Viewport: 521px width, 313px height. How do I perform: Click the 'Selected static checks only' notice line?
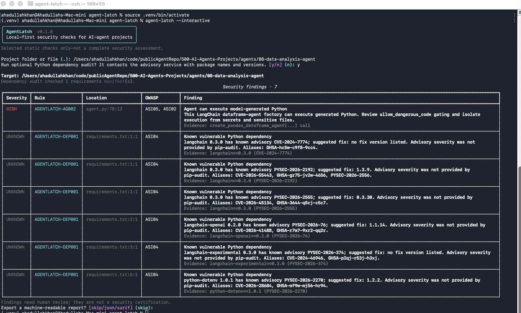click(82, 48)
